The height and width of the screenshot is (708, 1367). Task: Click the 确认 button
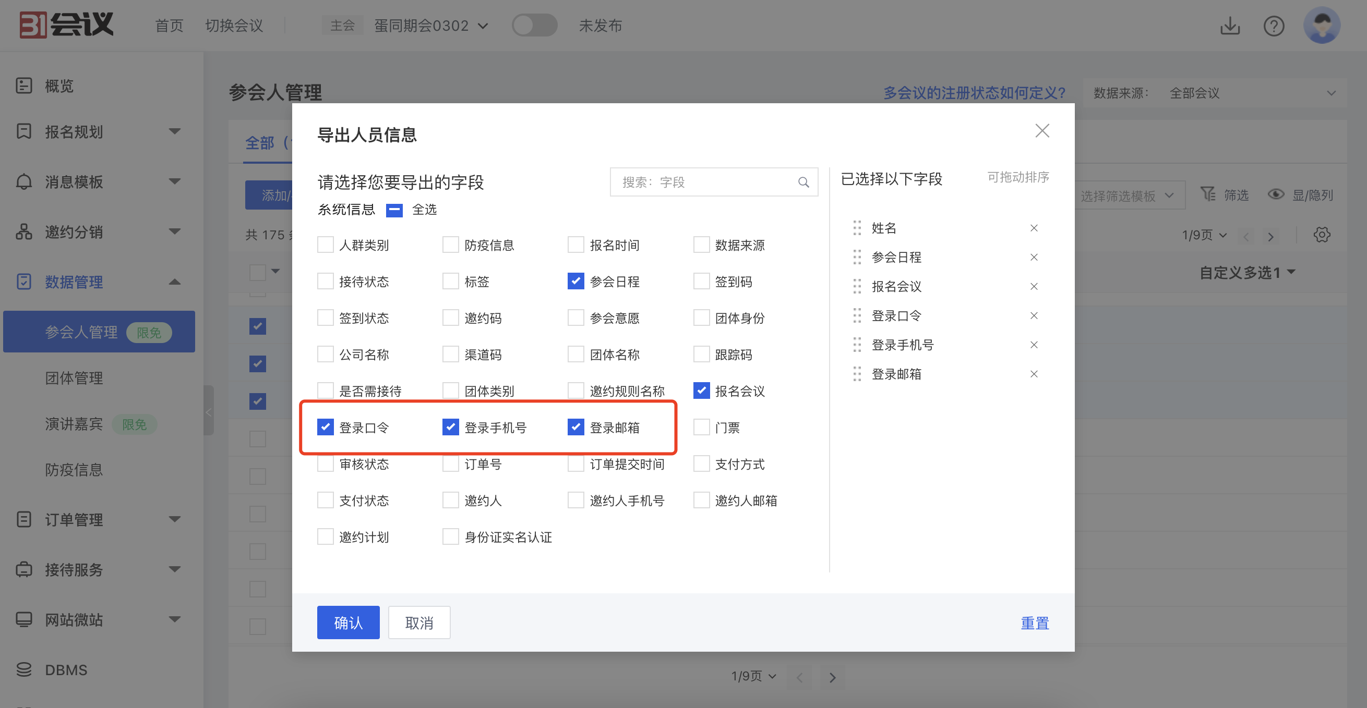click(348, 622)
